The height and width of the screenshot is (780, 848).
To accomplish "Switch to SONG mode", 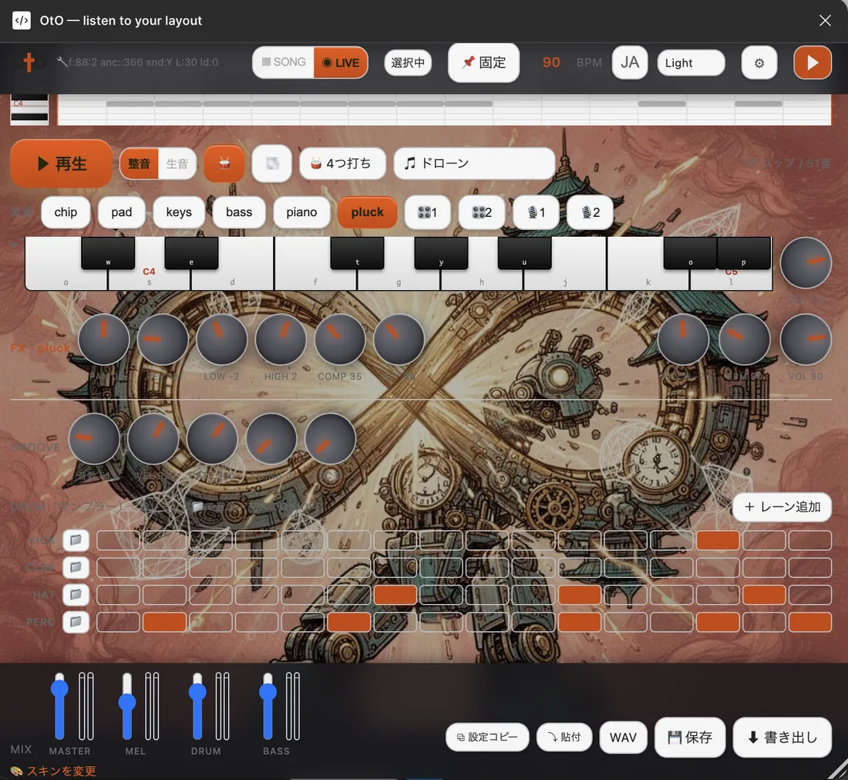I will pos(284,62).
